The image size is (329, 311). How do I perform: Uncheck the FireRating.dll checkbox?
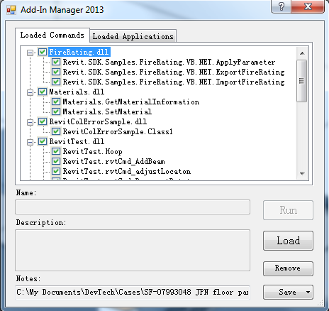point(43,52)
